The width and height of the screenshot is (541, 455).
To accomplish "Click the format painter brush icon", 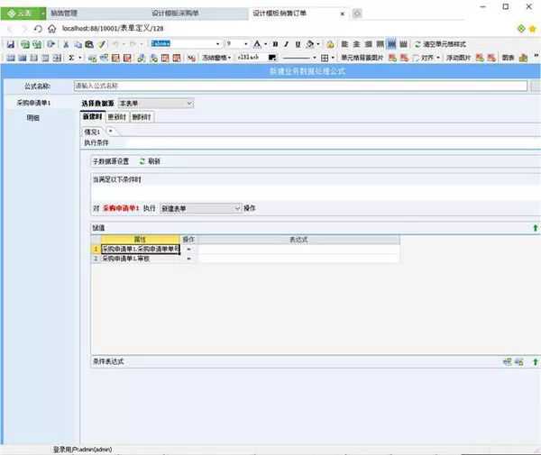I will click(101, 44).
